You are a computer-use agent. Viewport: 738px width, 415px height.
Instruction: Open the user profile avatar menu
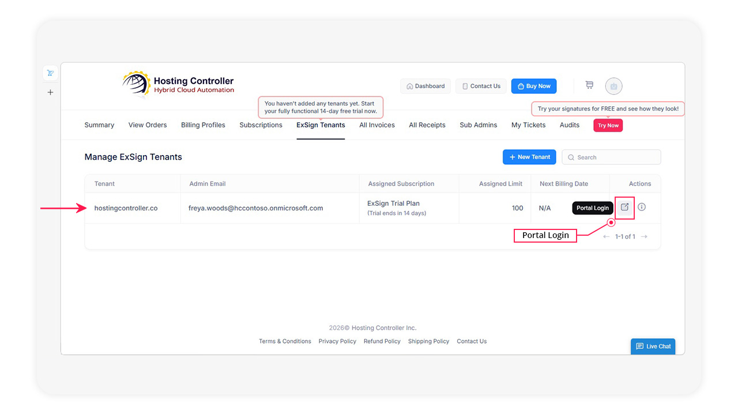point(613,86)
